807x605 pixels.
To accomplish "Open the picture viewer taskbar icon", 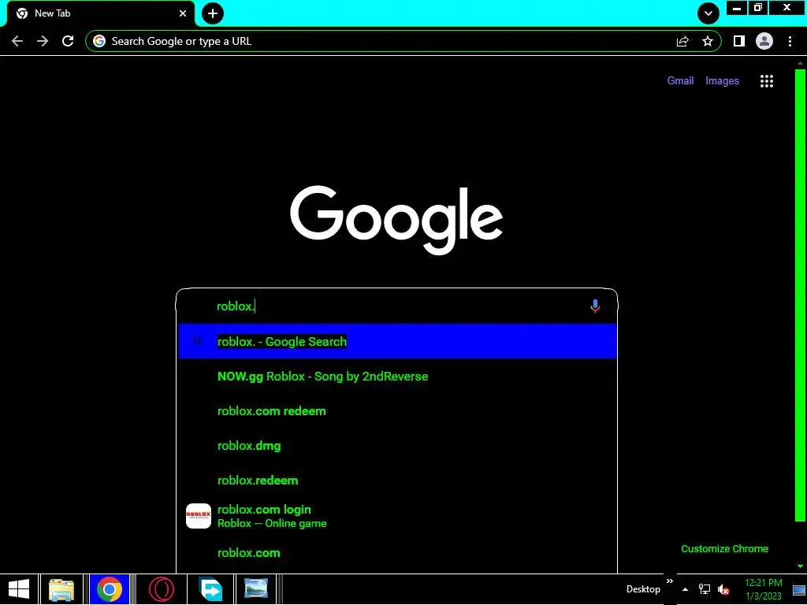I will (x=256, y=589).
